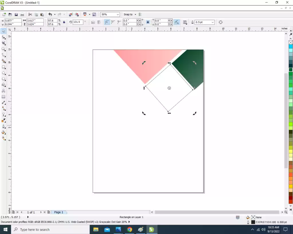Toggle lock ratio for scale factor

point(64,22)
